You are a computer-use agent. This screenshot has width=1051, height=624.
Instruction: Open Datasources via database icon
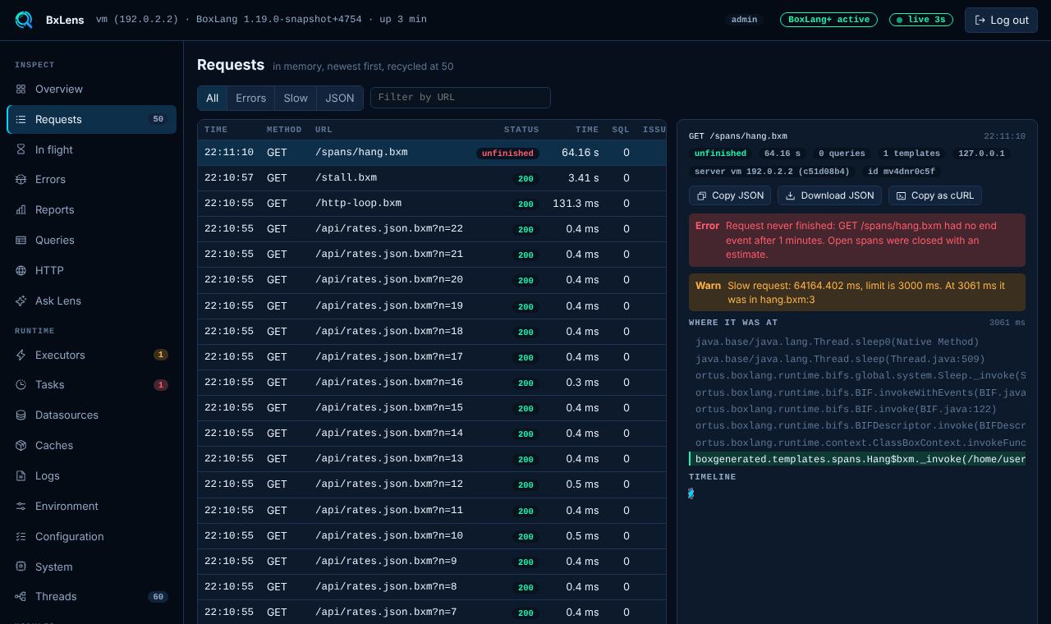[21, 415]
